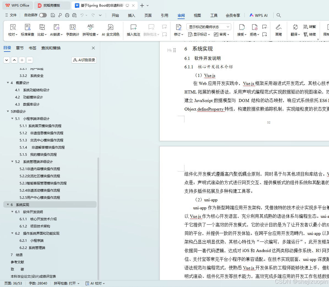Click the save document icon

53,15
